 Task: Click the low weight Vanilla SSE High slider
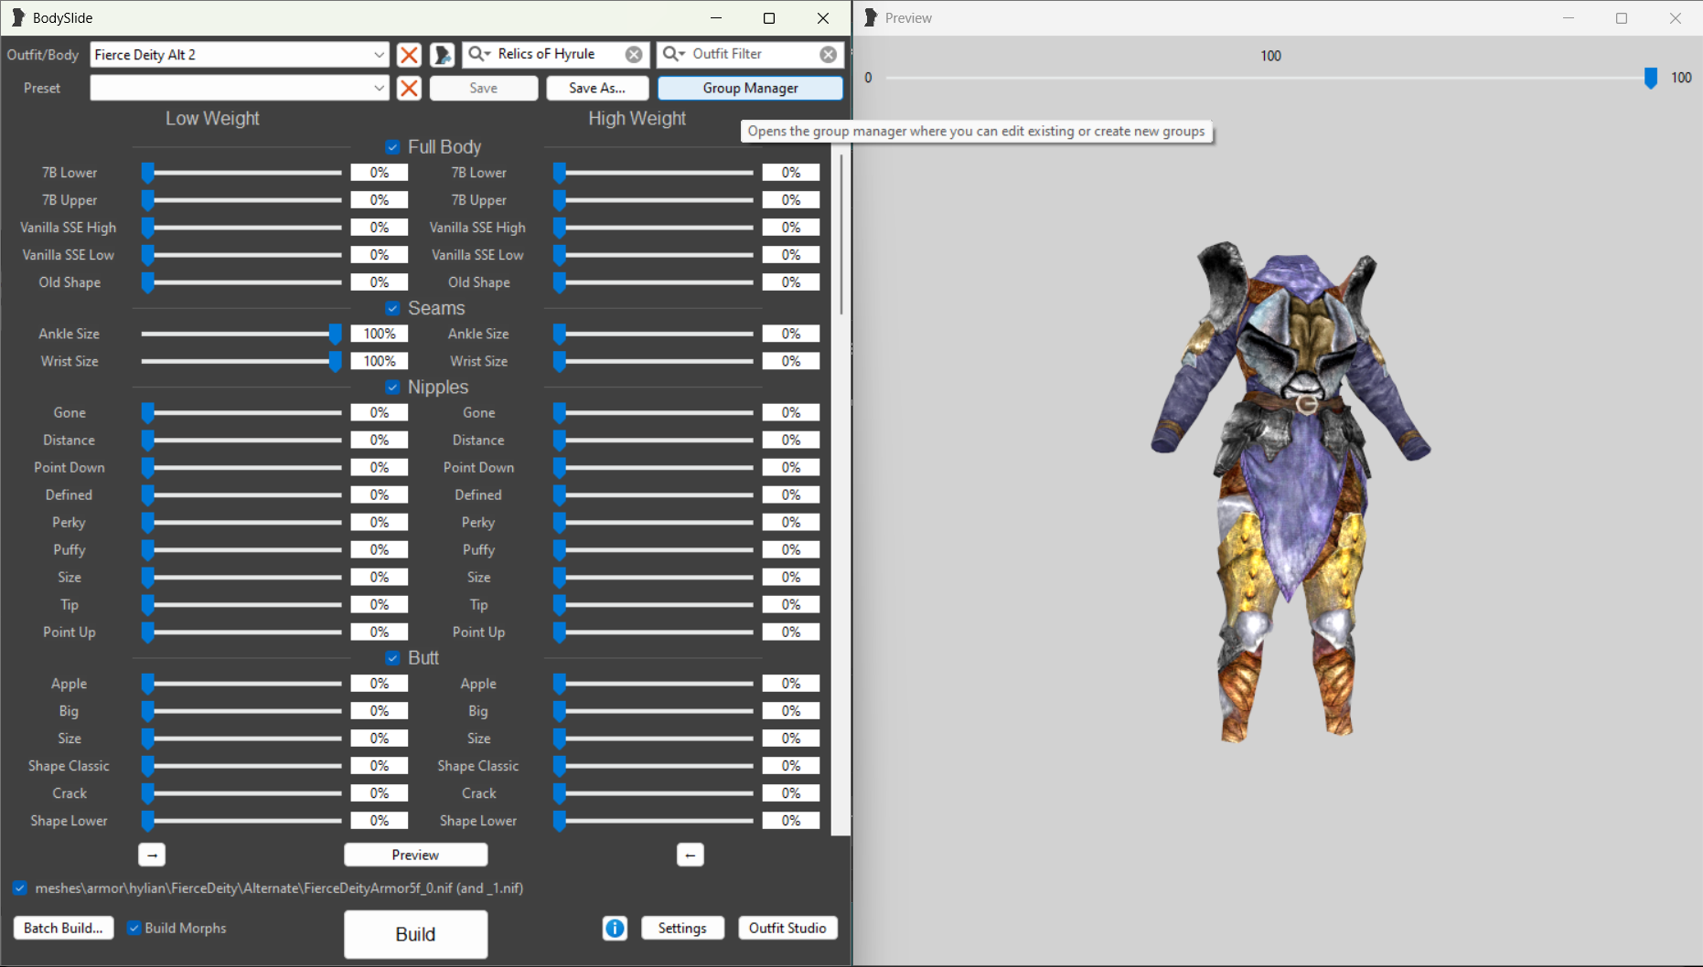[x=241, y=228]
